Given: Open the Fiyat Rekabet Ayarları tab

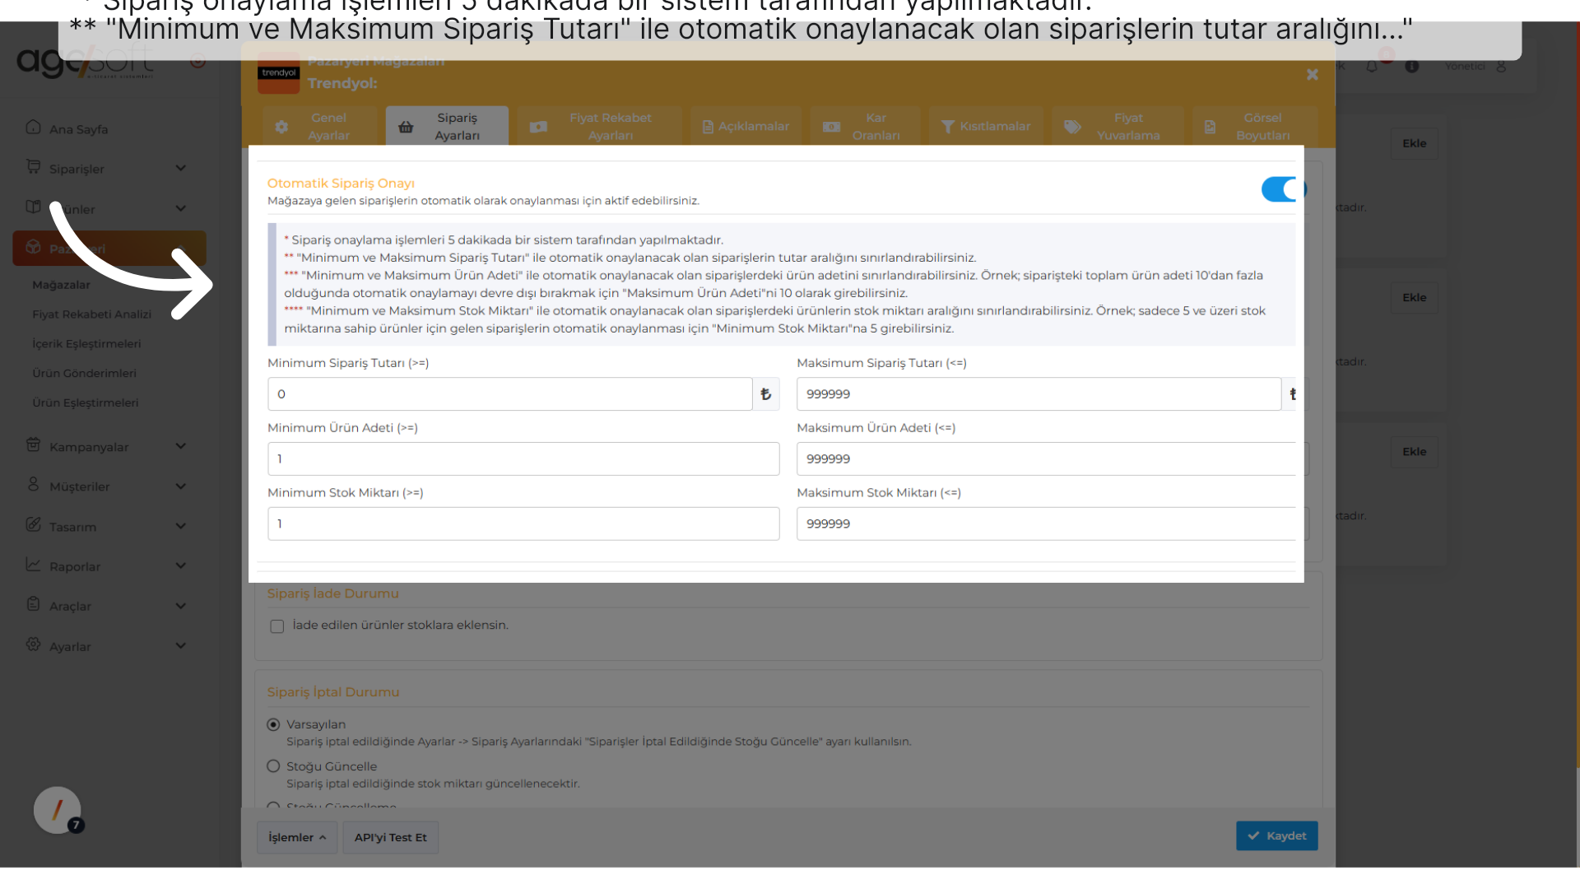Looking at the screenshot, I should [600, 127].
